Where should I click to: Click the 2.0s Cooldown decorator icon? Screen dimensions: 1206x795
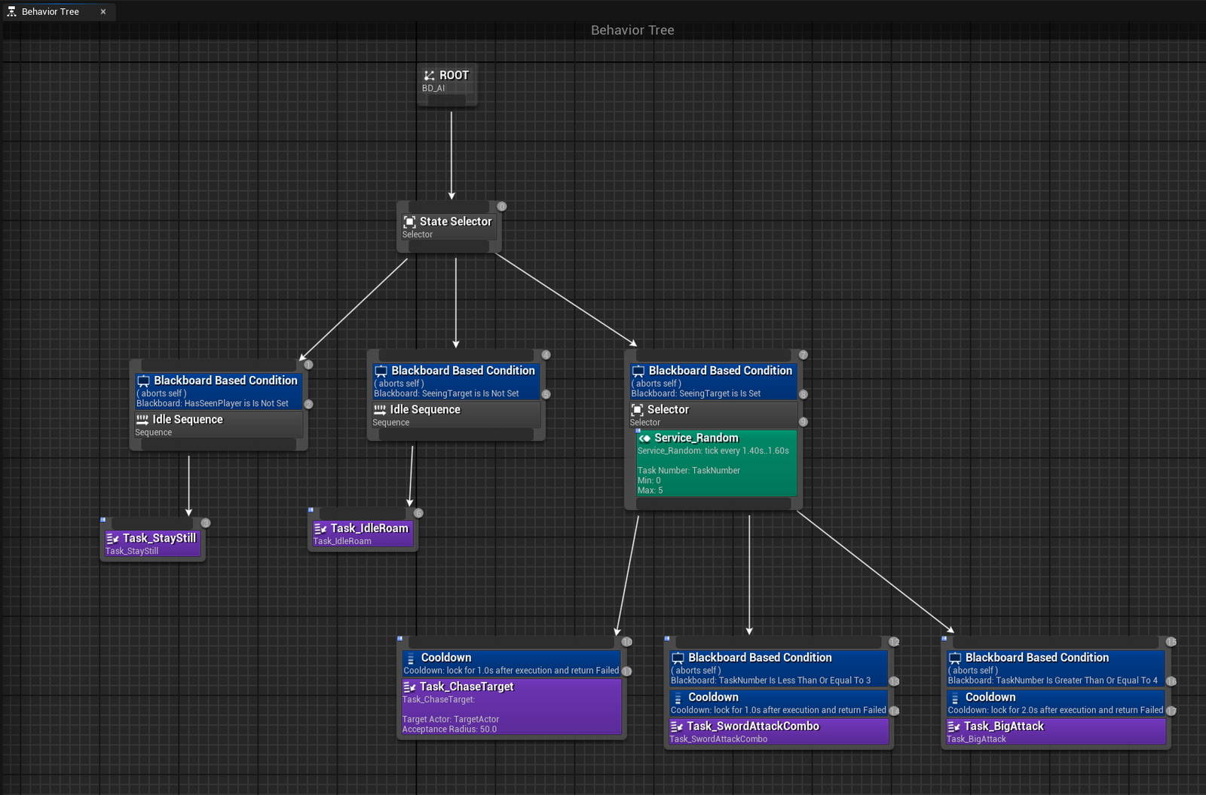955,698
